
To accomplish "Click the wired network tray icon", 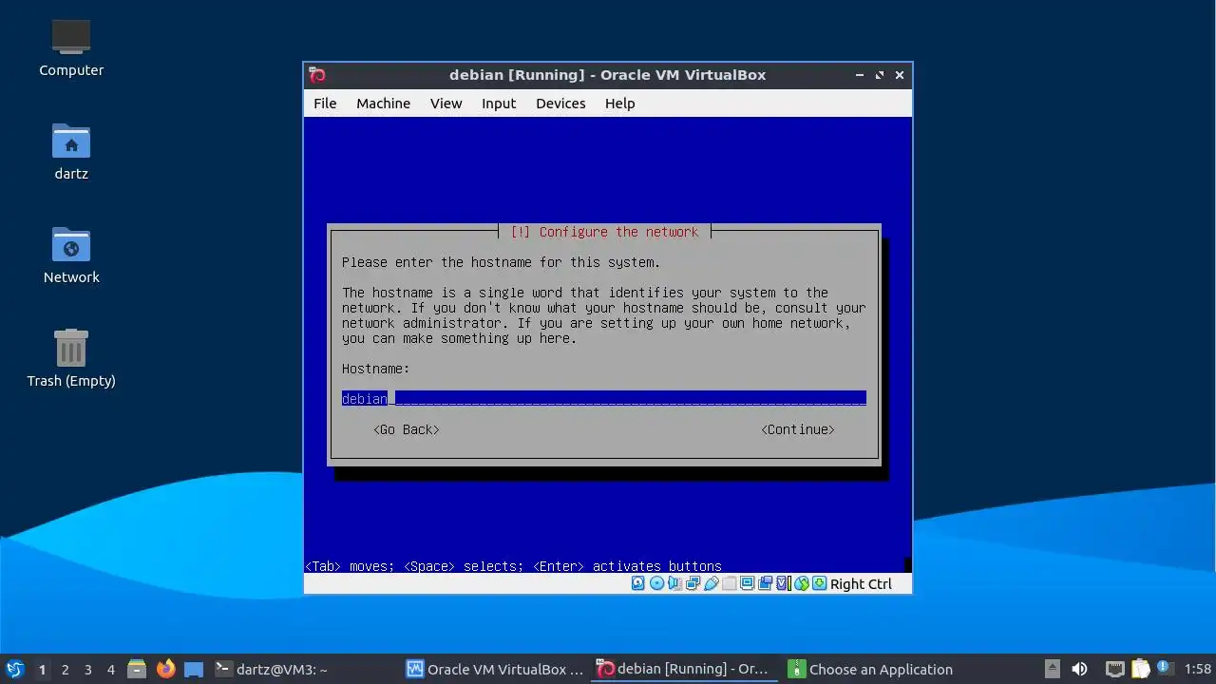I will tap(1115, 669).
